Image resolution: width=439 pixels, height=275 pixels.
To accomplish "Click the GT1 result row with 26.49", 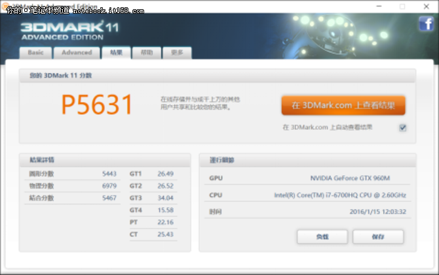I will click(152, 174).
